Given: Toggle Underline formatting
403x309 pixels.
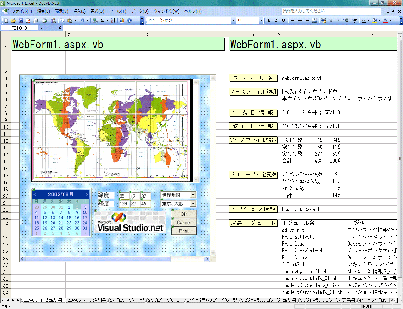Looking at the screenshot, I should [x=283, y=20].
